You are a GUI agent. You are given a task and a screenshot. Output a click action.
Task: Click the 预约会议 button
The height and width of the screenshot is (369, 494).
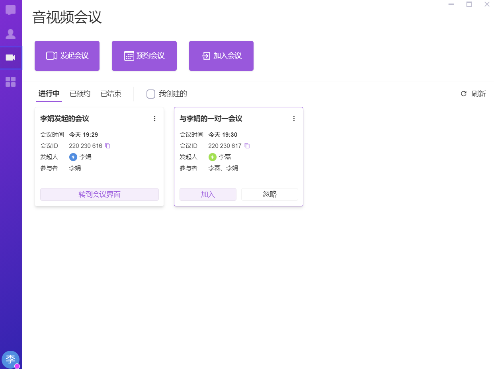[144, 56]
